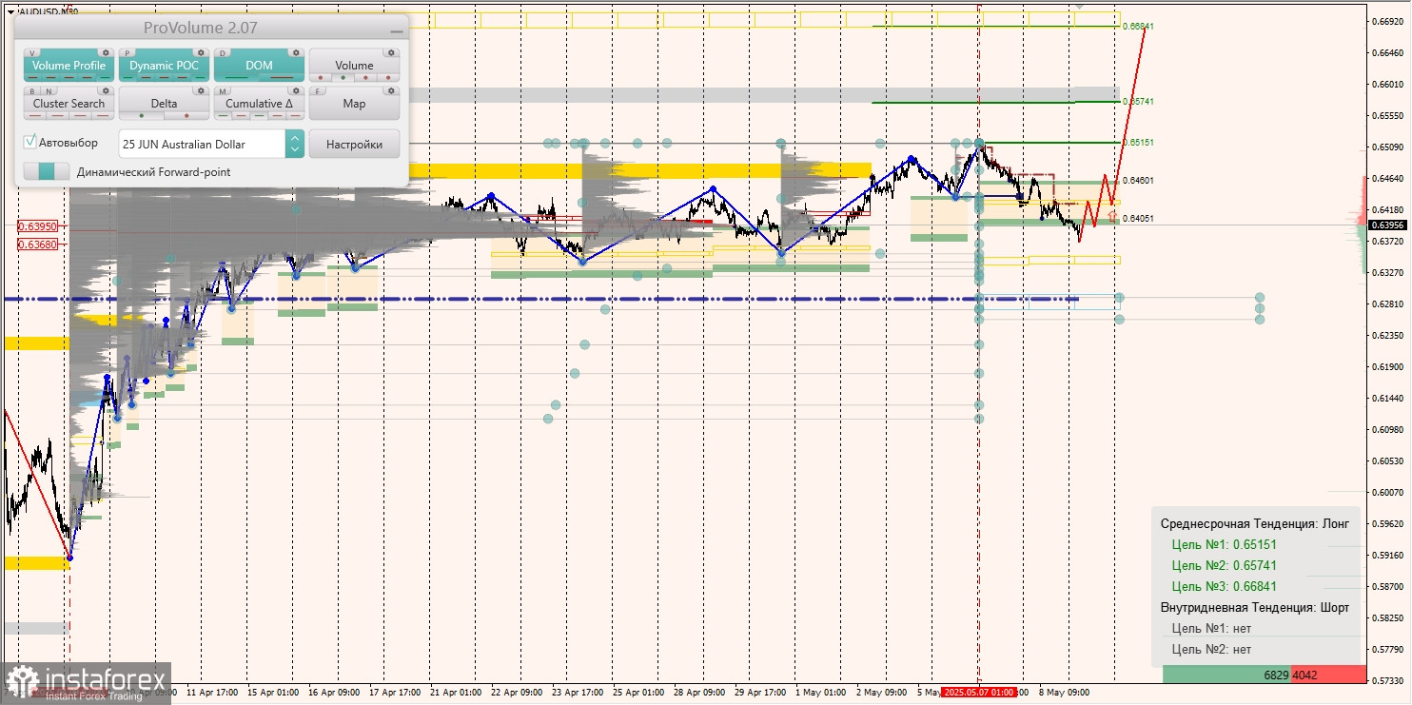Image resolution: width=1412 pixels, height=705 pixels.
Task: Select the green-dot segment under Delta
Action: [141, 115]
